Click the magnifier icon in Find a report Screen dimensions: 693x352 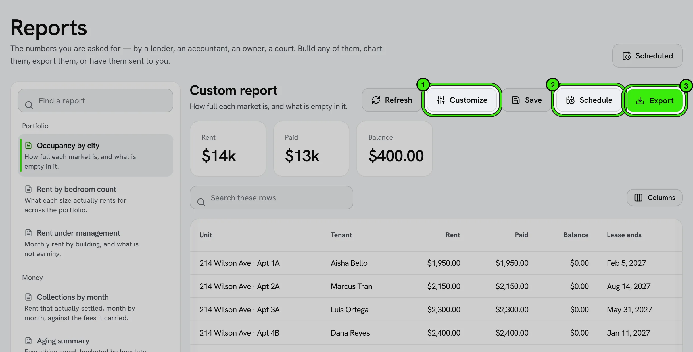29,105
